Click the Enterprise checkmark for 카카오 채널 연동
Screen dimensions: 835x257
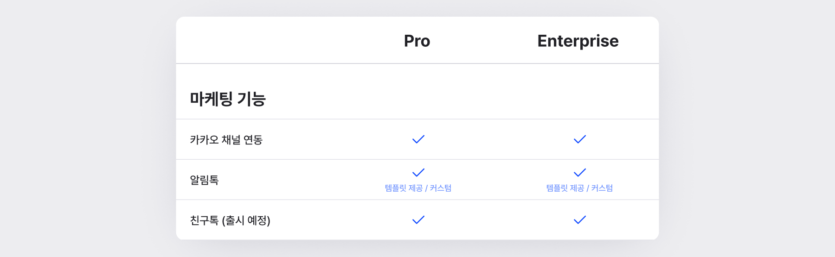tap(580, 139)
